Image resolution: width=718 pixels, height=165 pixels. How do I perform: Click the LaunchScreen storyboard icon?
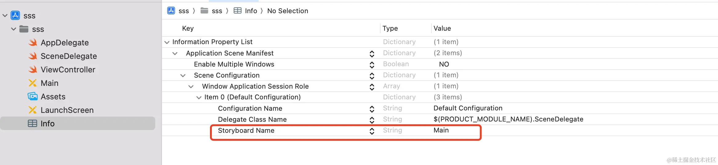coord(32,110)
